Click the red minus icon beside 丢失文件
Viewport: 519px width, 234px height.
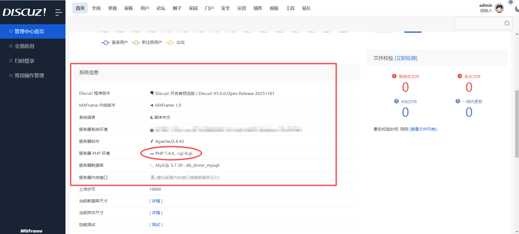[460, 76]
